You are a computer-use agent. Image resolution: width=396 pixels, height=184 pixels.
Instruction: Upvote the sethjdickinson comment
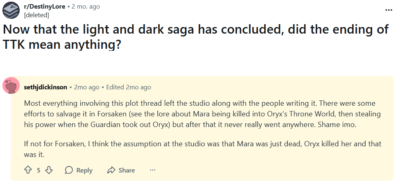click(x=28, y=170)
